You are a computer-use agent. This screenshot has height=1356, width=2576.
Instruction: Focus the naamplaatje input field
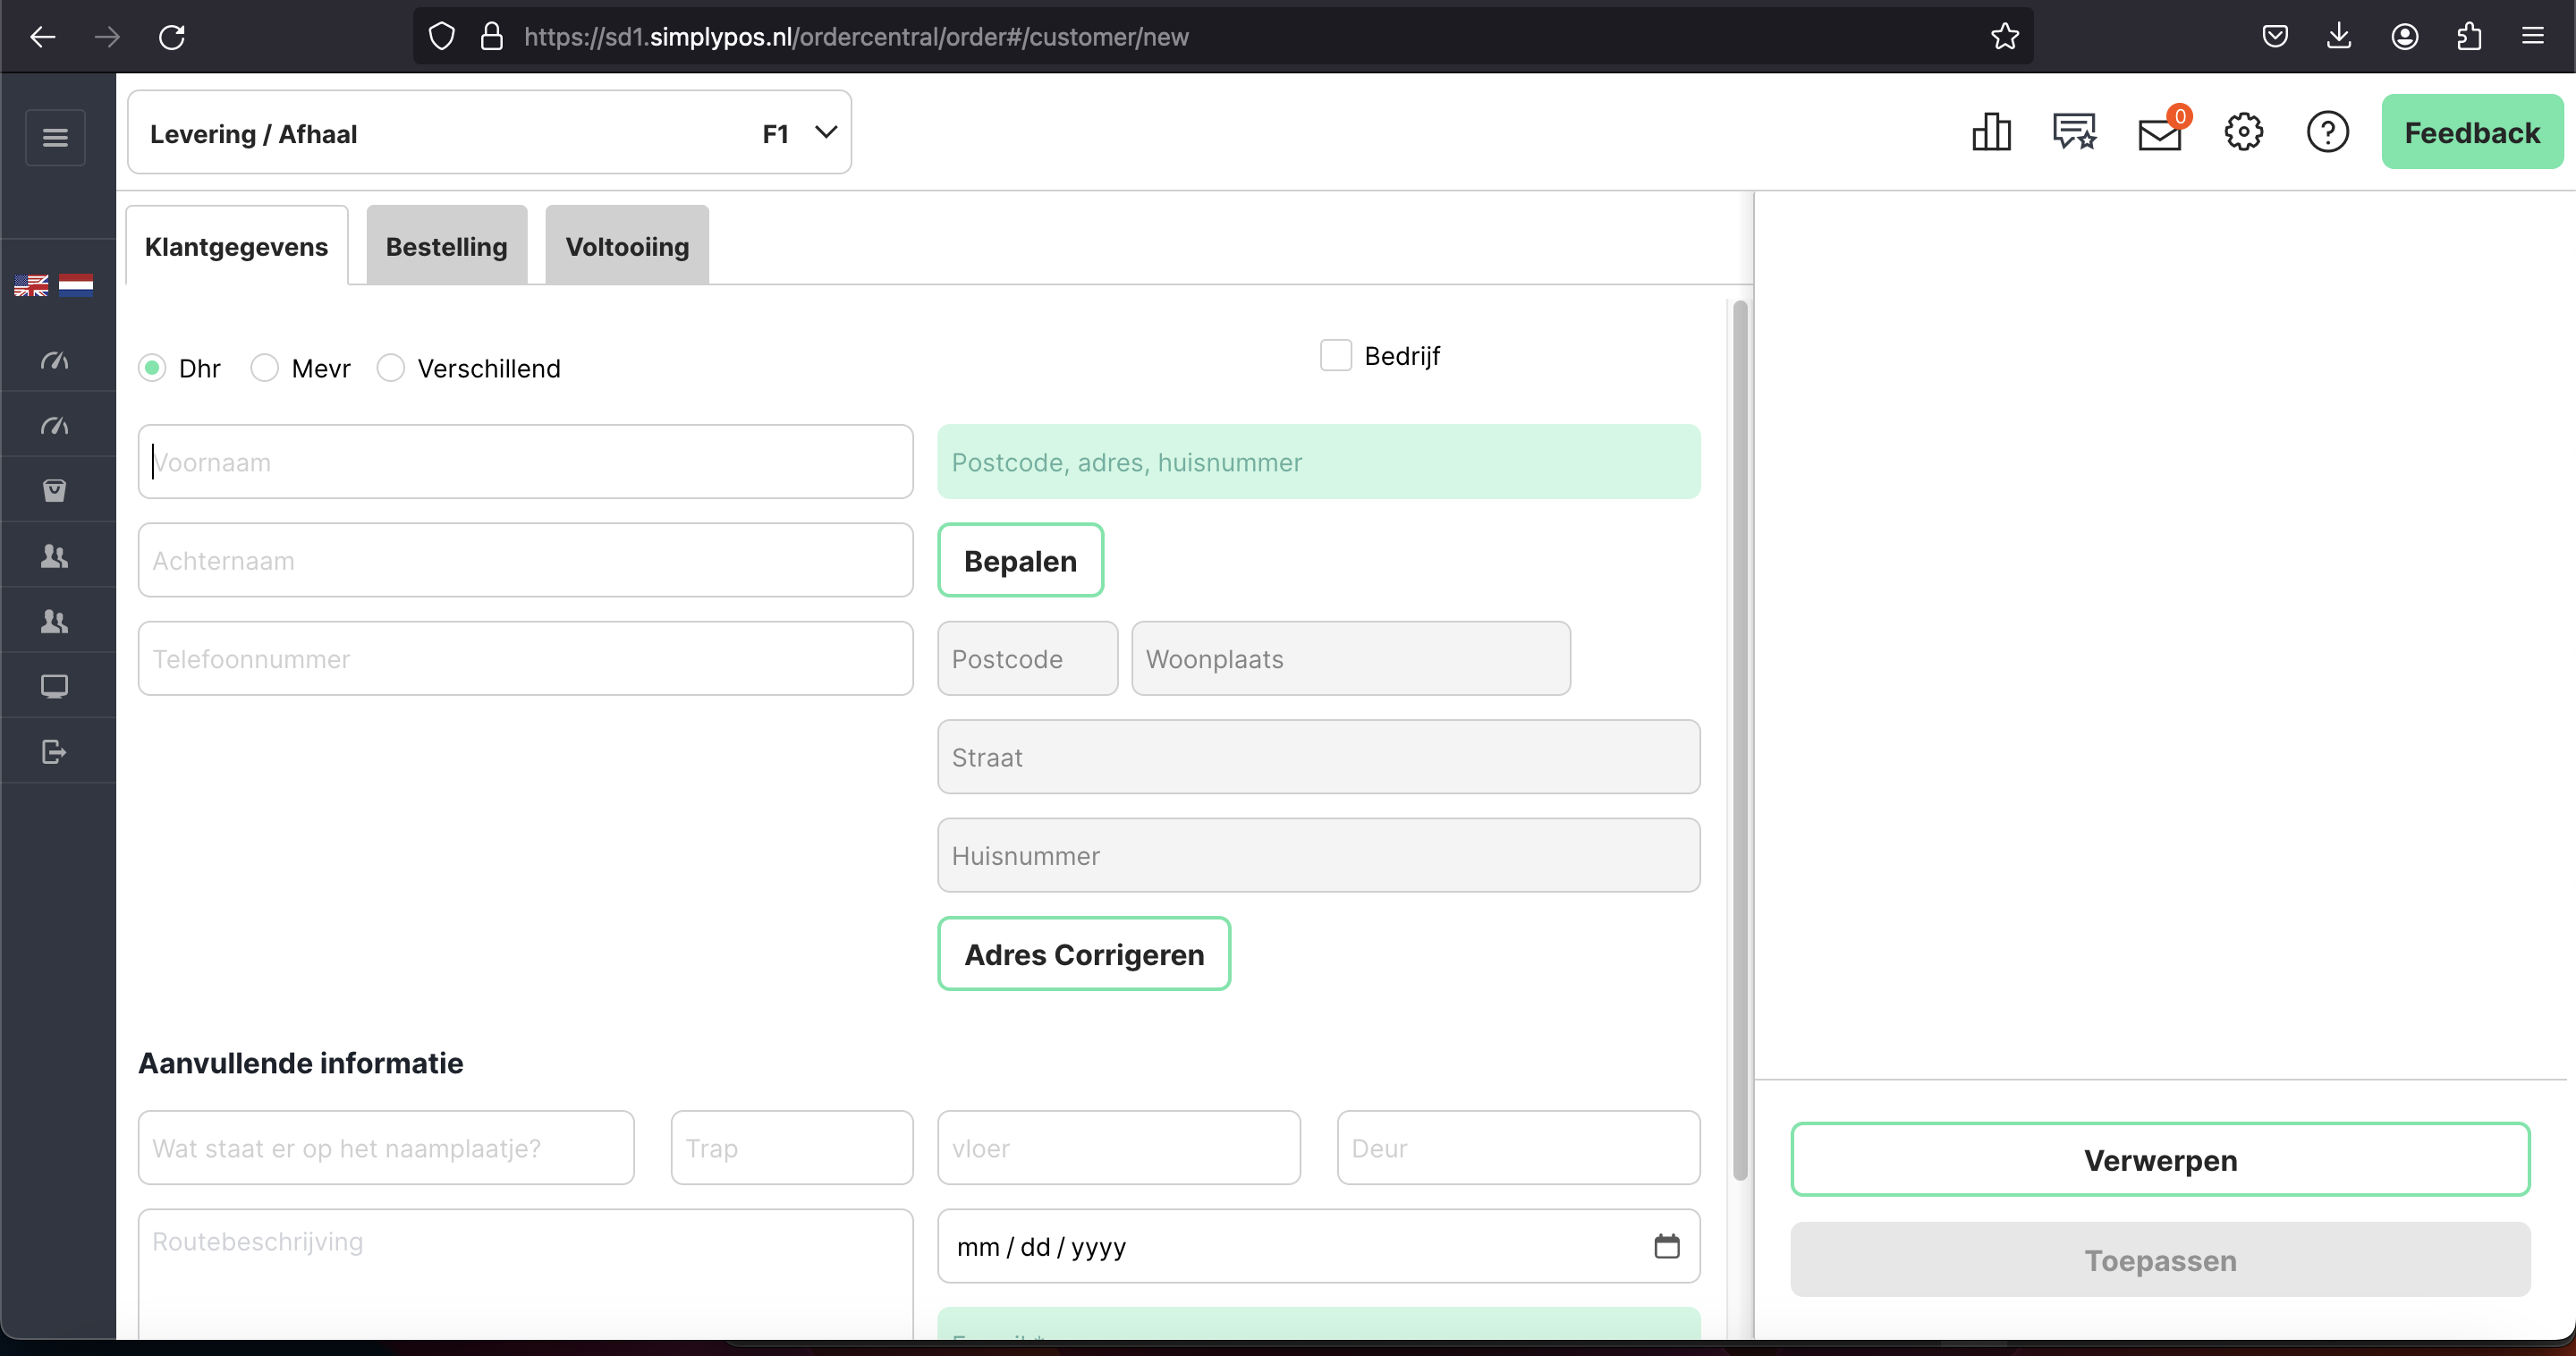point(386,1148)
